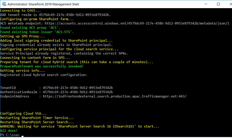Viewport: 232px width, 138px height.
Task: Click the 'Found existing ACS proxy' line
Action: (30, 28)
